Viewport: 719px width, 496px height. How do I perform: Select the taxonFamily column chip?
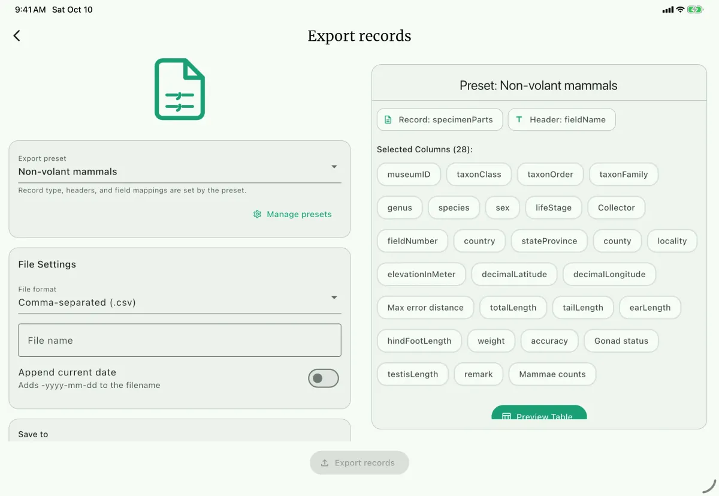pyautogui.click(x=624, y=175)
